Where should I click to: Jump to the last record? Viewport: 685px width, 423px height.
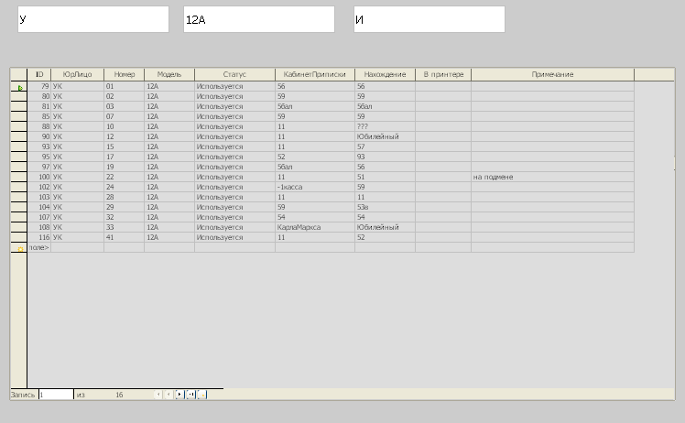[x=190, y=395]
